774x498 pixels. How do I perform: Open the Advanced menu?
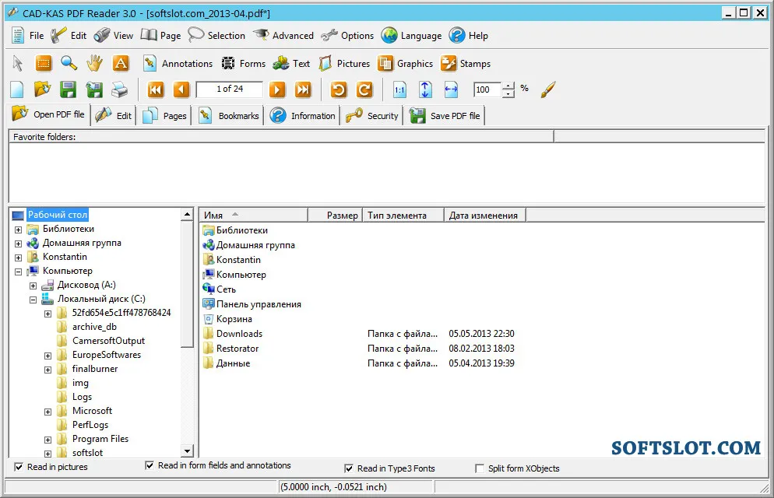click(283, 36)
